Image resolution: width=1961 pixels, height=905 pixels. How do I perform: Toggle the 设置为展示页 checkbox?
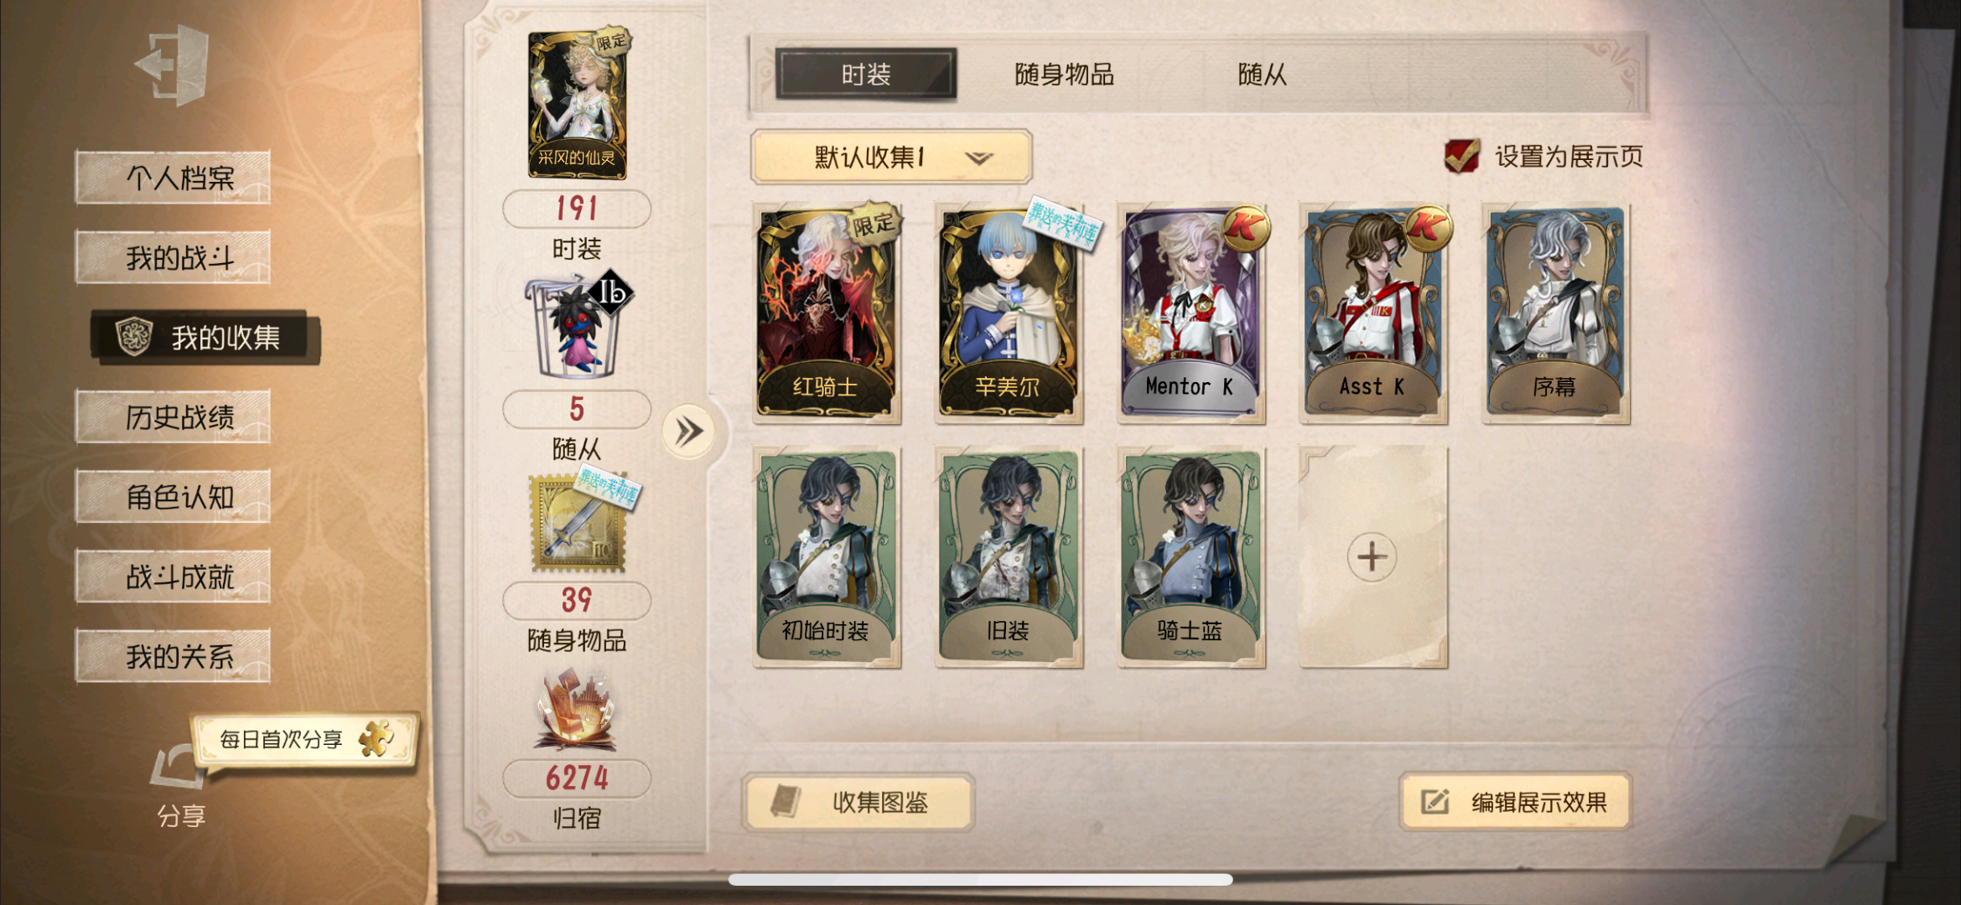pos(1461,156)
